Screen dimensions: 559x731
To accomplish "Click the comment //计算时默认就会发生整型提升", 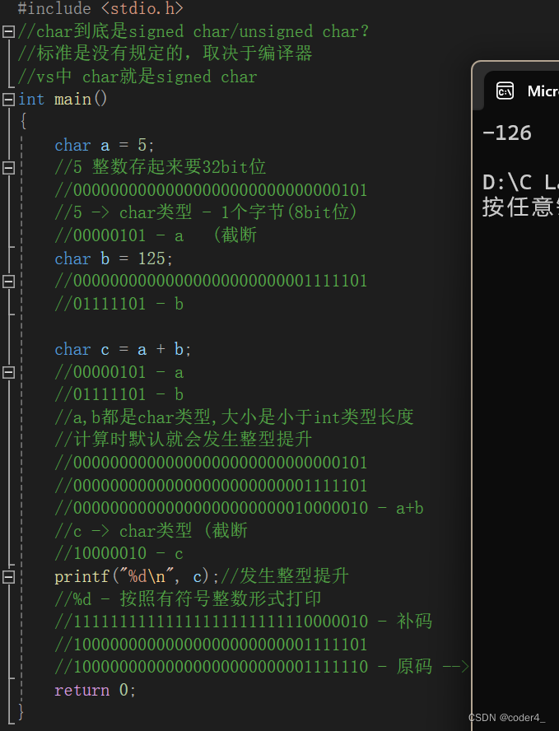I will click(184, 440).
